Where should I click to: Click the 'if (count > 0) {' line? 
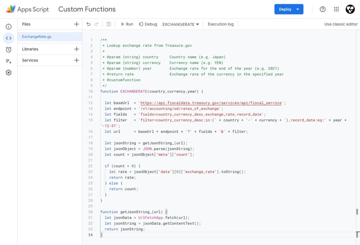[123, 166]
